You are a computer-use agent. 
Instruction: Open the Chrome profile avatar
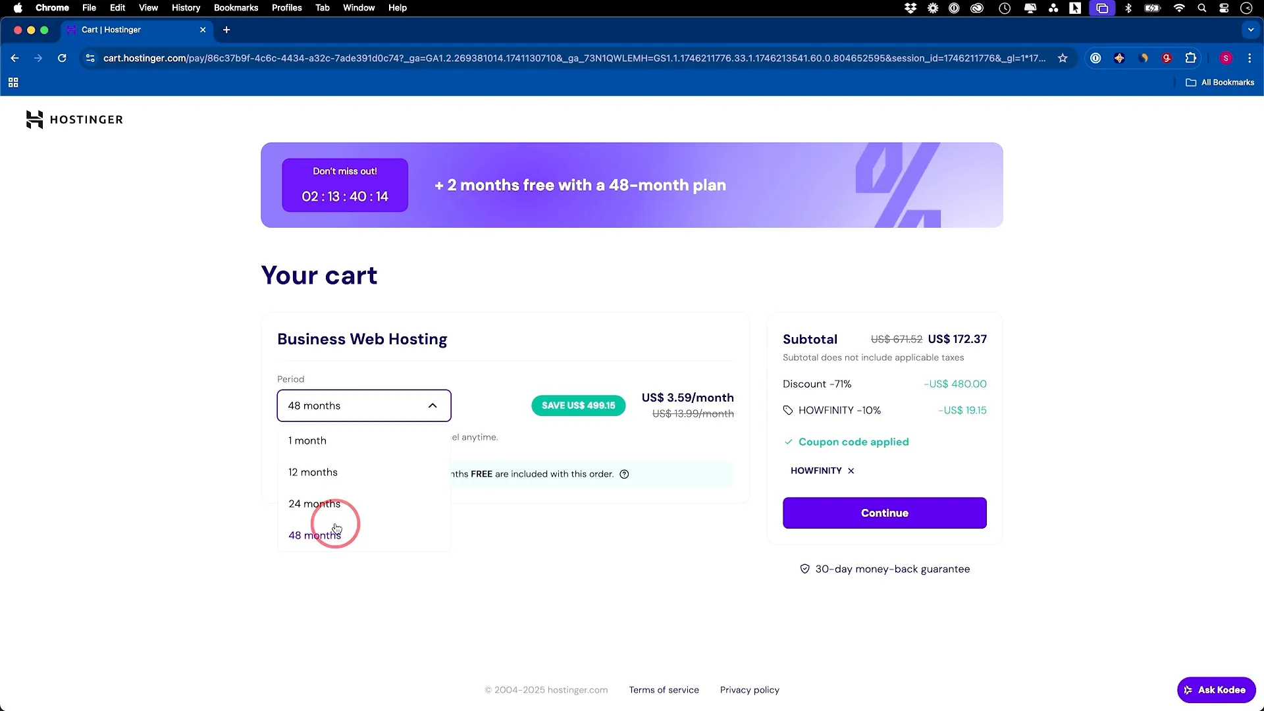click(1226, 58)
